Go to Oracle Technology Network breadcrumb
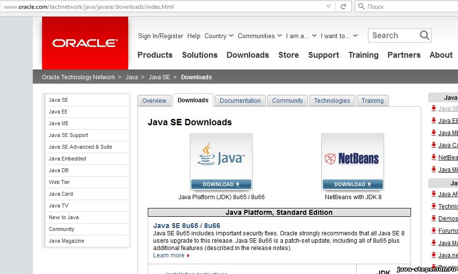458x274 pixels. click(x=79, y=77)
